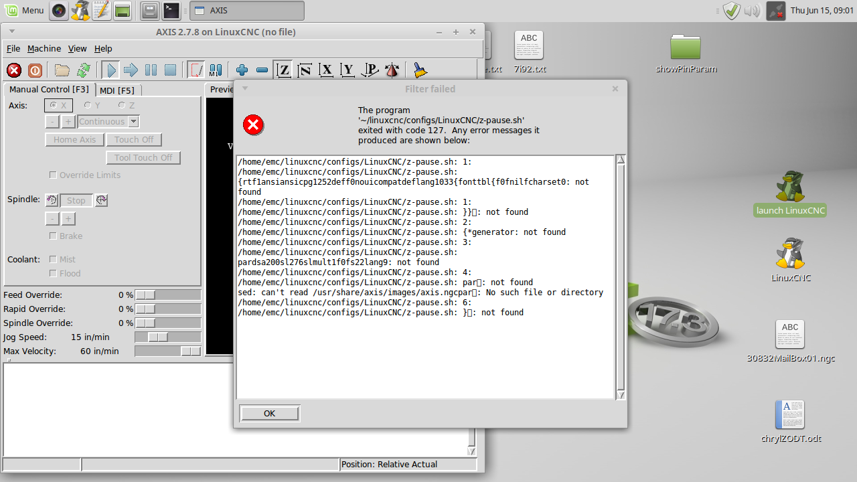857x482 pixels.
Task: Start spindle clockwise with the right spindle icon
Action: (x=101, y=200)
